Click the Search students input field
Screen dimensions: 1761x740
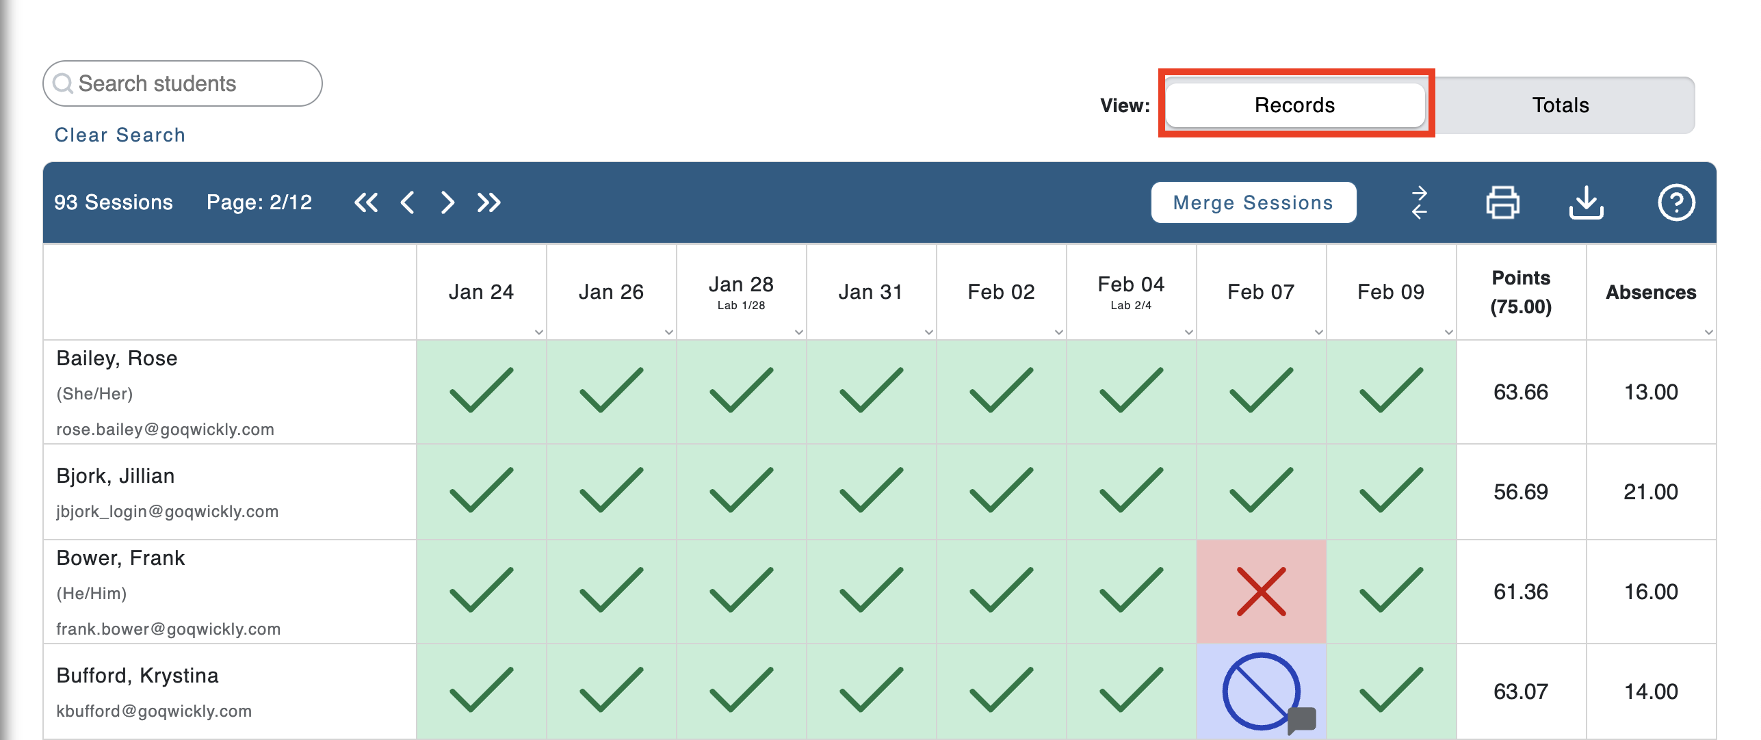[x=183, y=83]
